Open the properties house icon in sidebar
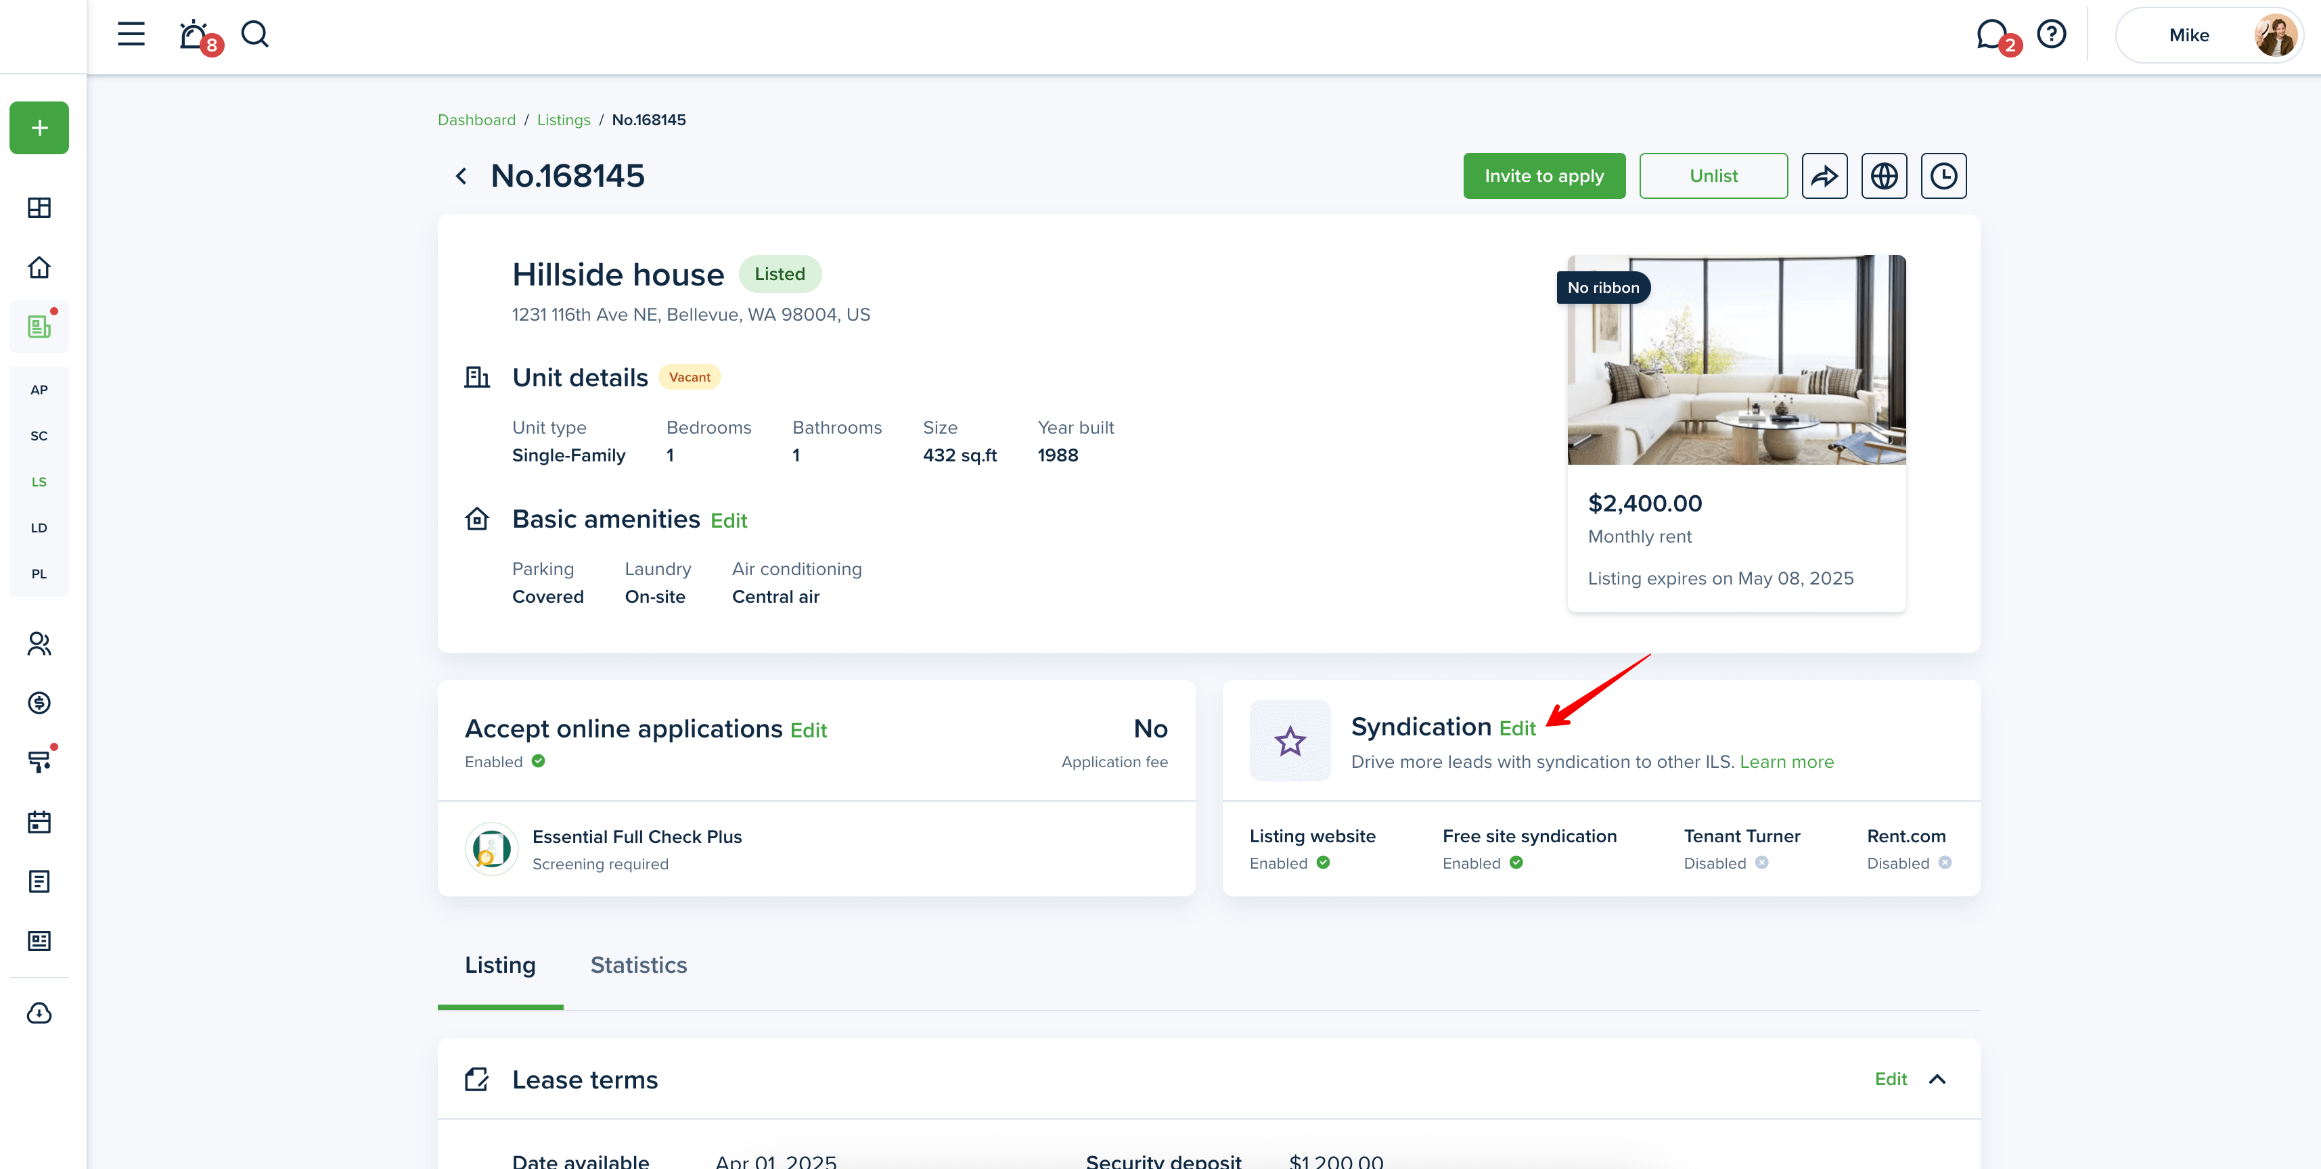Screen dimensions: 2321x1169 click(x=39, y=267)
